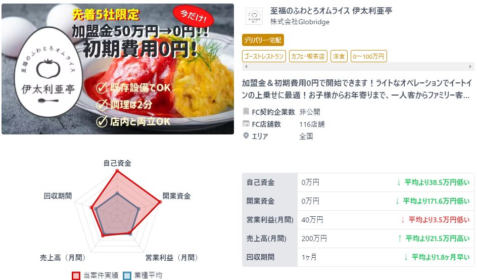Open the omurice promotional banner image
477x280 pixels.
click(x=118, y=69)
